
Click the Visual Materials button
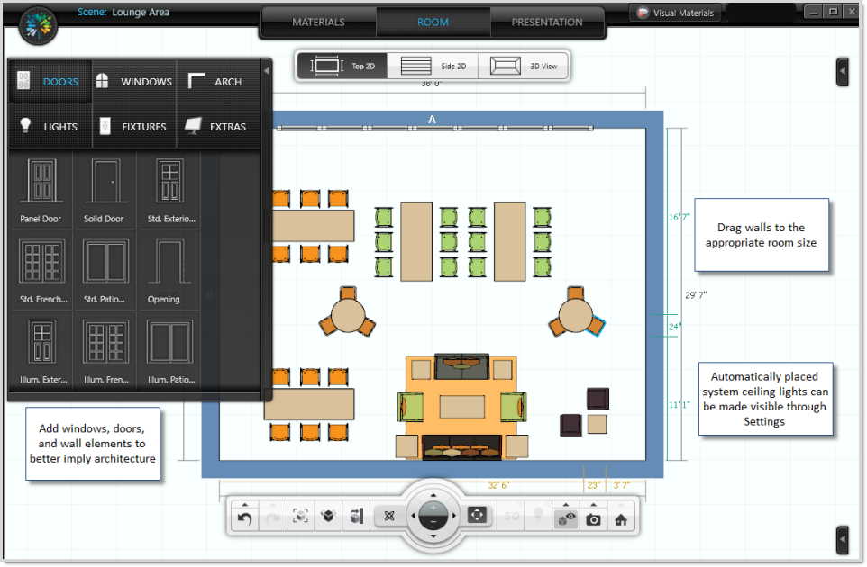point(675,13)
